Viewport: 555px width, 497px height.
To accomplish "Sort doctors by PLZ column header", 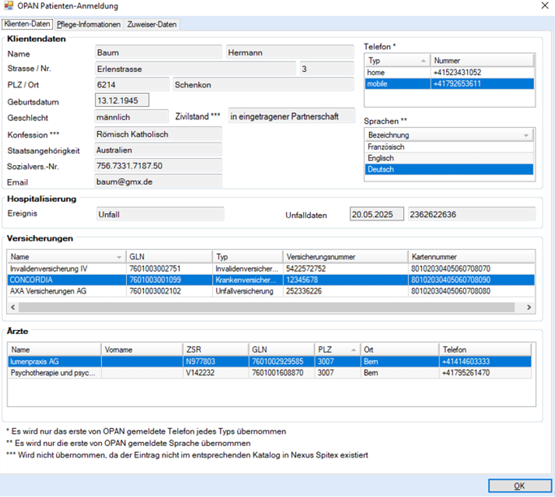I will pos(335,350).
